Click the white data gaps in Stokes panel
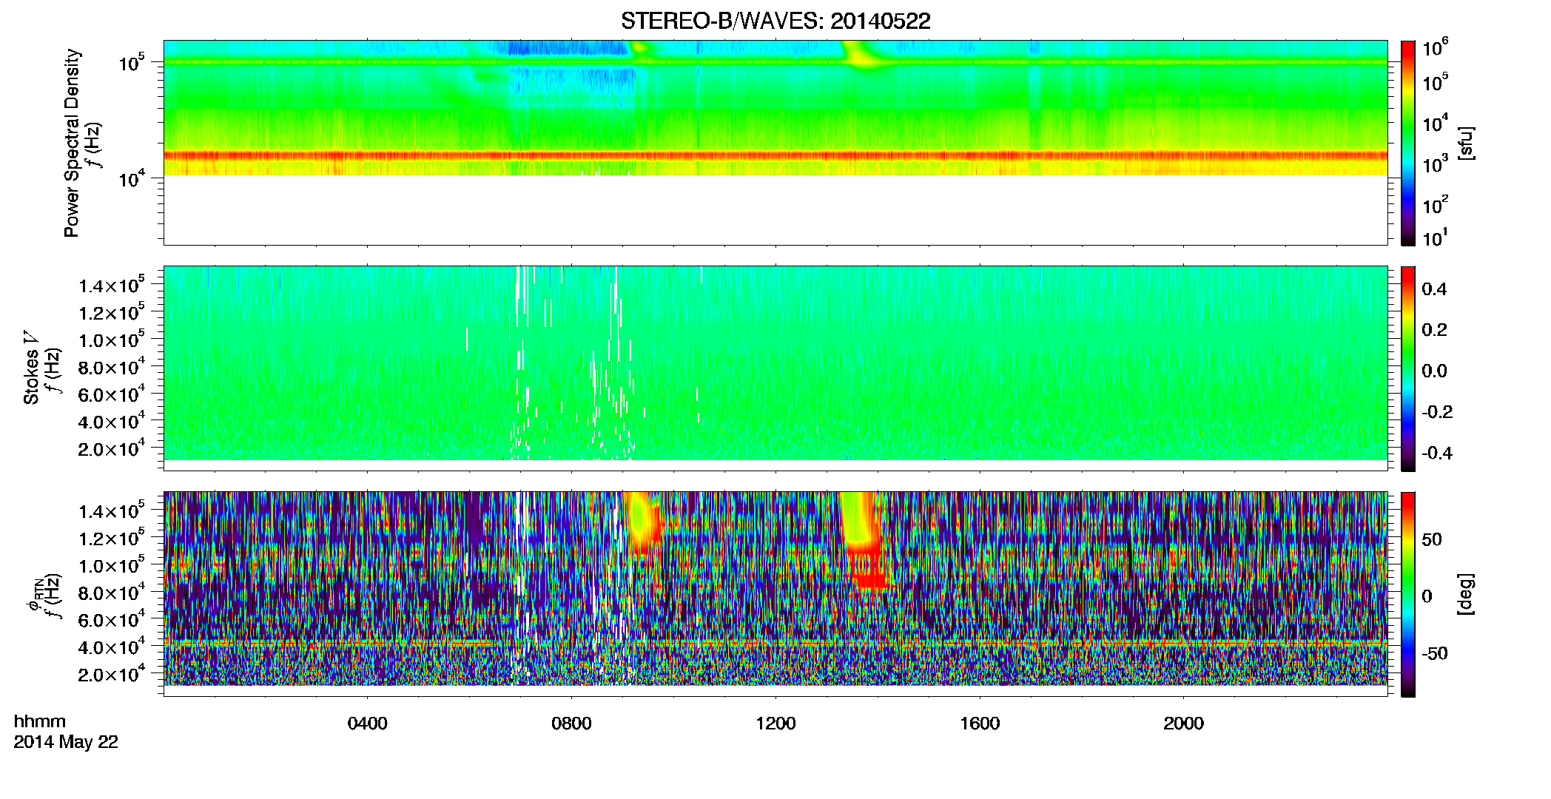This screenshot has width=1551, height=799. pos(570,363)
